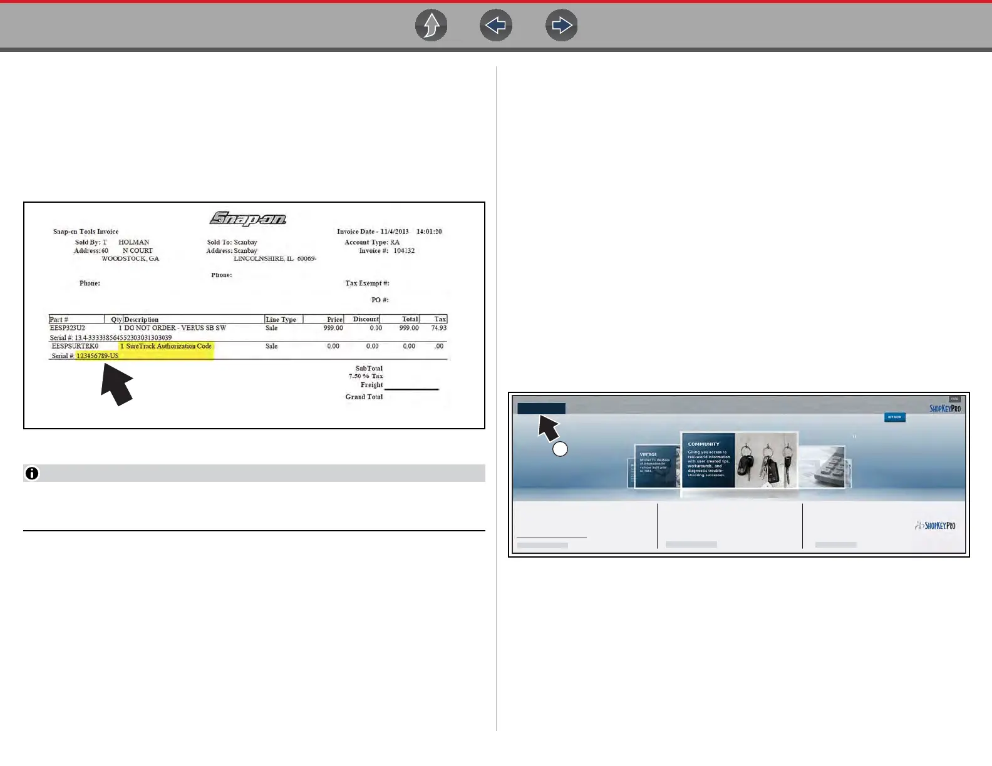
Task: Click the Snap-on logo on the invoice
Action: [248, 218]
